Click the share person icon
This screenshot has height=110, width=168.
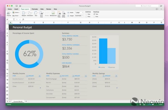(x=161, y=6)
